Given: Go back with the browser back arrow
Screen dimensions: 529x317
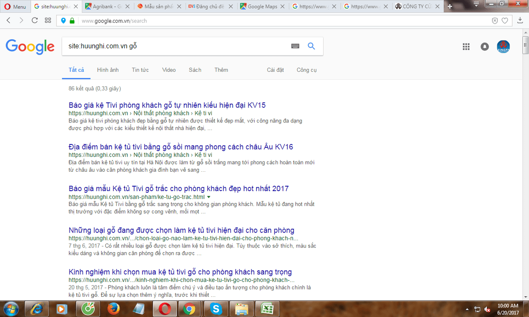Looking at the screenshot, I should 9,21.
